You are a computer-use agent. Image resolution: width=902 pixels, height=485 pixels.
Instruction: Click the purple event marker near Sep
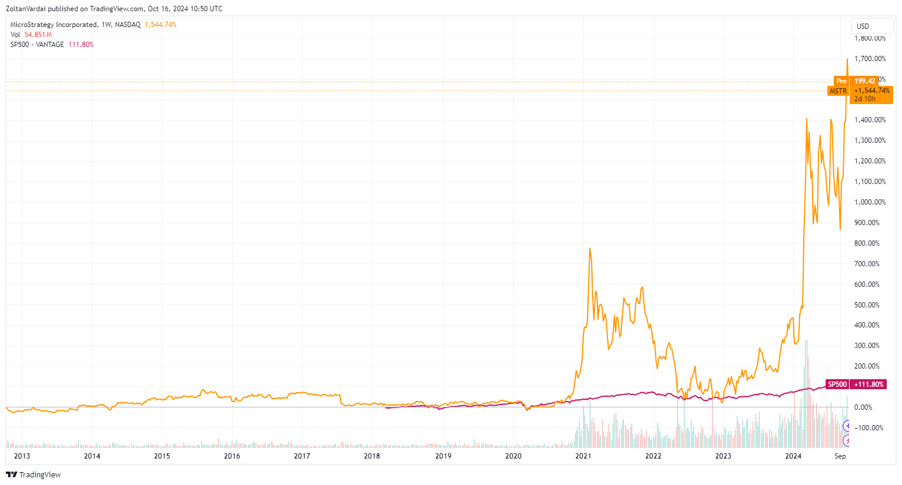846,426
